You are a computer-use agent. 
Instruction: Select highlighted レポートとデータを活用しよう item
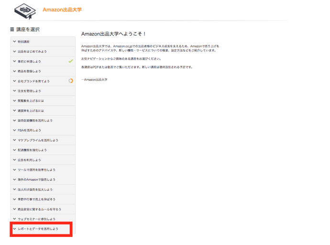pos(38,229)
